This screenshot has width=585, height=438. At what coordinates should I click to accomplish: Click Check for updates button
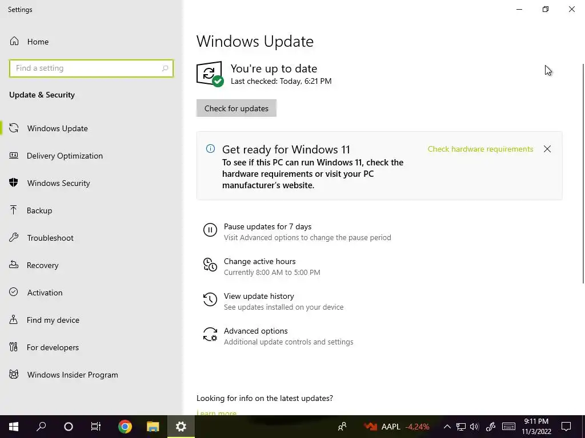point(236,108)
